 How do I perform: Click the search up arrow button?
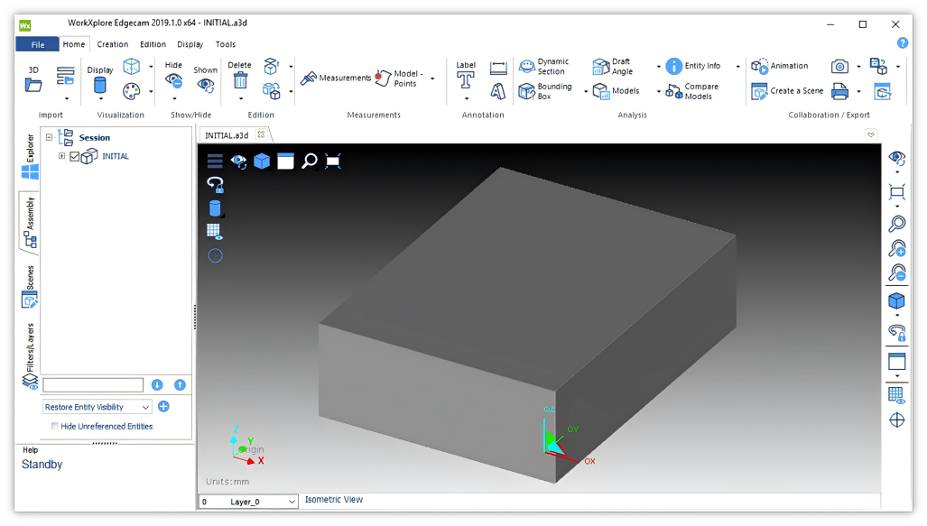[x=180, y=384]
